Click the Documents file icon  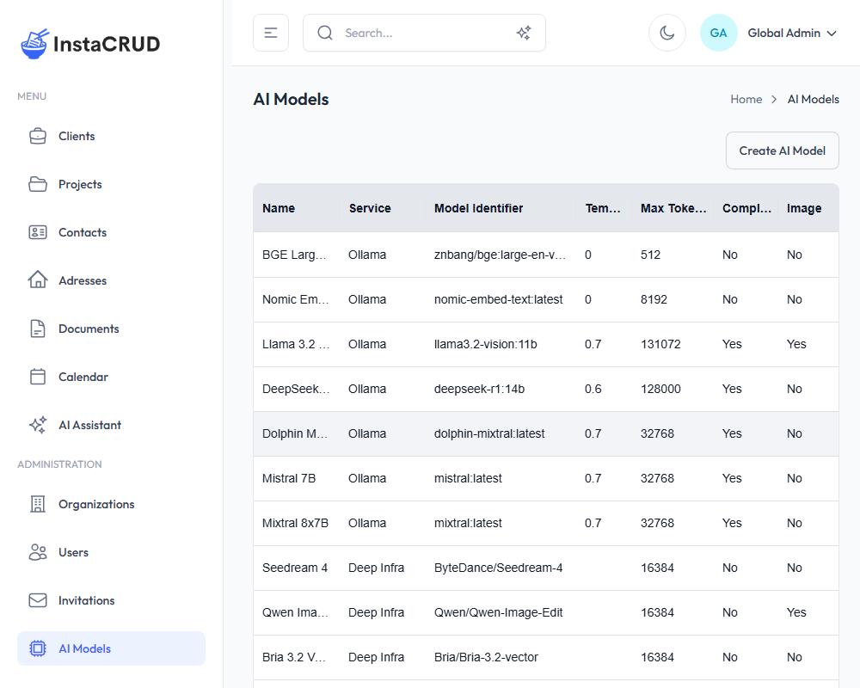click(x=38, y=329)
